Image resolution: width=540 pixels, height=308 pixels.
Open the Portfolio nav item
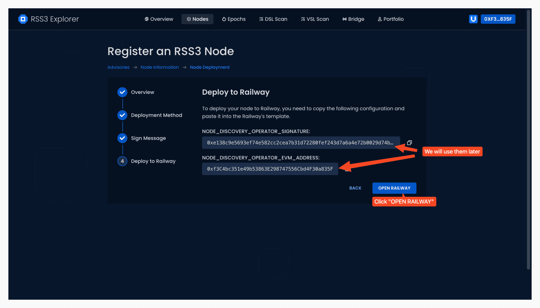[391, 19]
